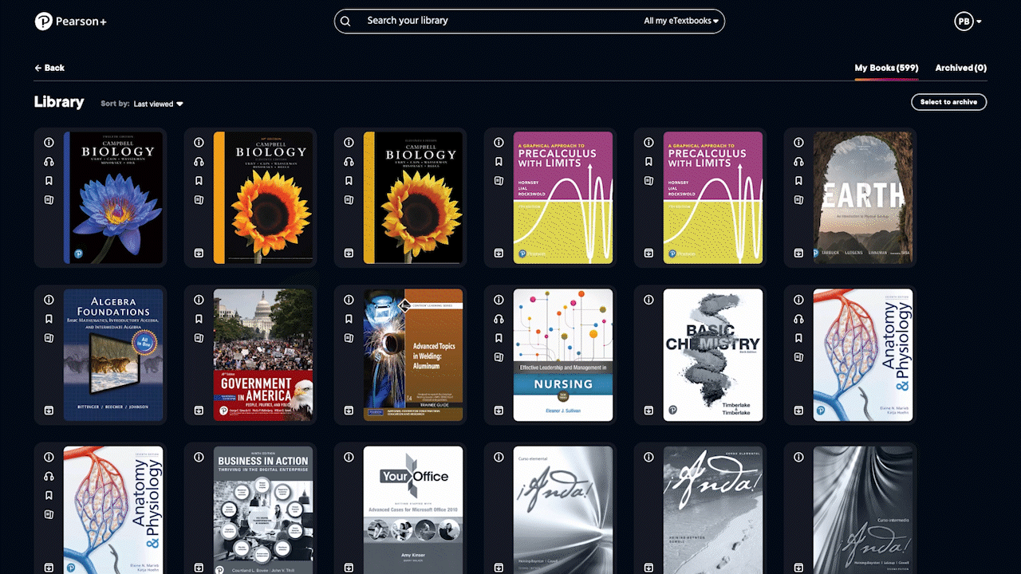Click Select to archive button
The width and height of the screenshot is (1021, 574).
tap(948, 102)
